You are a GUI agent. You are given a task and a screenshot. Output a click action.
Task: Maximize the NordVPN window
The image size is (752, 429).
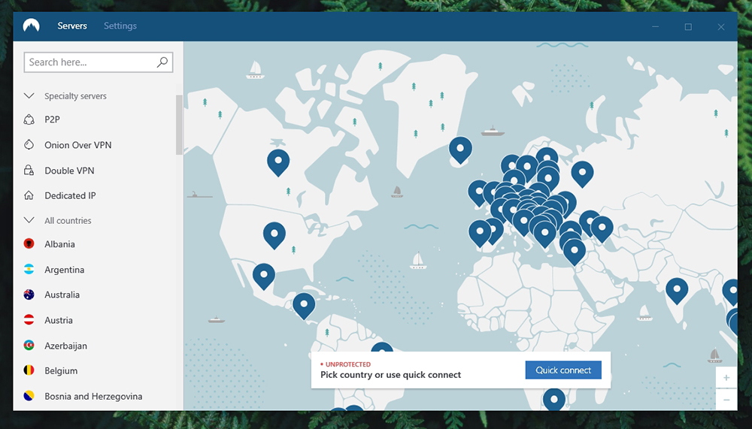pos(688,27)
